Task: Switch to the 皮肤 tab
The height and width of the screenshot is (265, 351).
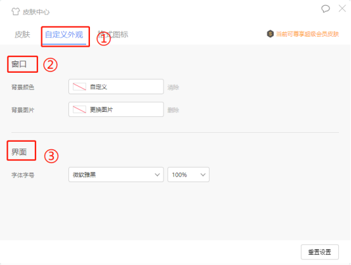Action: pos(22,35)
